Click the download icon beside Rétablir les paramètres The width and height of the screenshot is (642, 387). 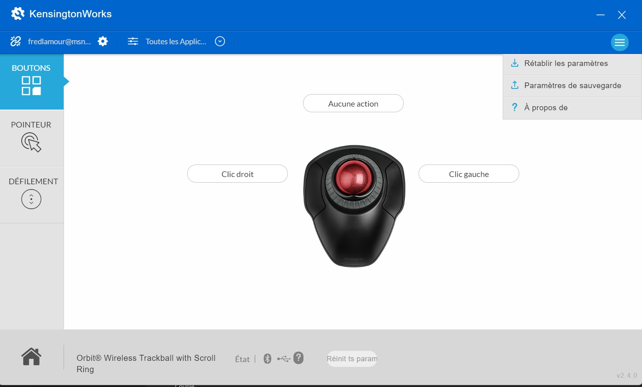coord(514,63)
